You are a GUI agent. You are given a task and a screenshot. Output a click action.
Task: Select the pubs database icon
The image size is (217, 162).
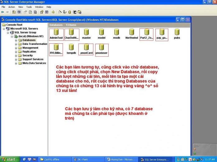[177, 32]
